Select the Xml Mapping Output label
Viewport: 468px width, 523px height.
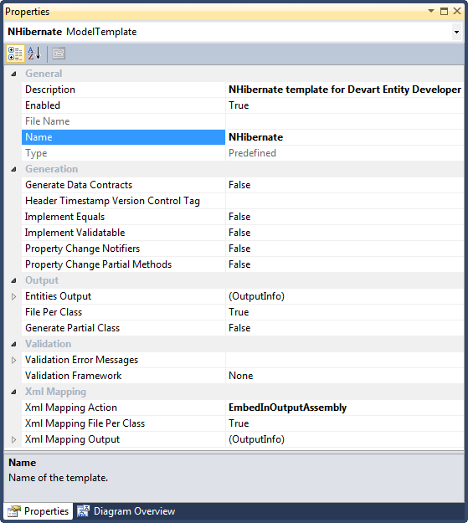73,439
